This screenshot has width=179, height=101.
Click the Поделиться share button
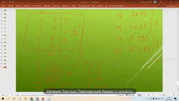click(171, 6)
